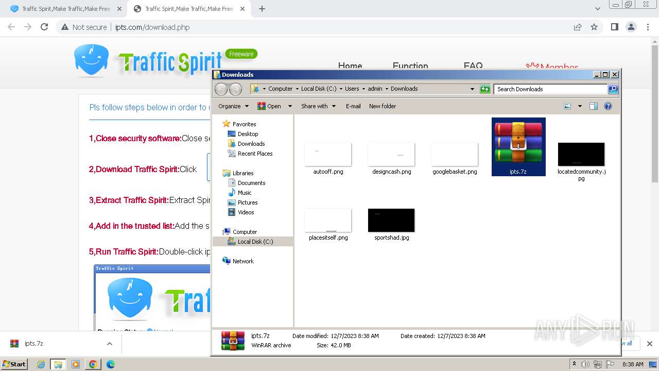Viewport: 659px width, 371px height.
Task: Click admin in the address breadcrumb
Action: tap(375, 89)
